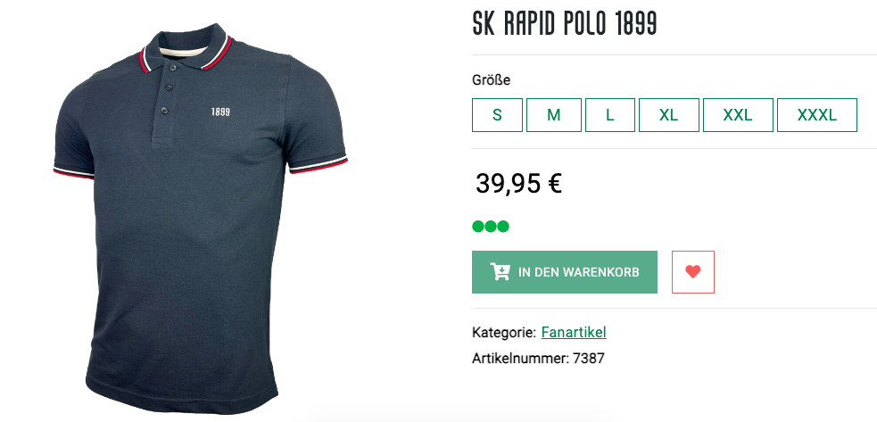Add item with In den Warenkorb button
The image size is (877, 422).
(565, 272)
